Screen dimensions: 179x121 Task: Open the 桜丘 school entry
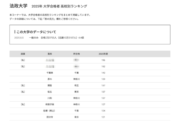click(x=50, y=92)
